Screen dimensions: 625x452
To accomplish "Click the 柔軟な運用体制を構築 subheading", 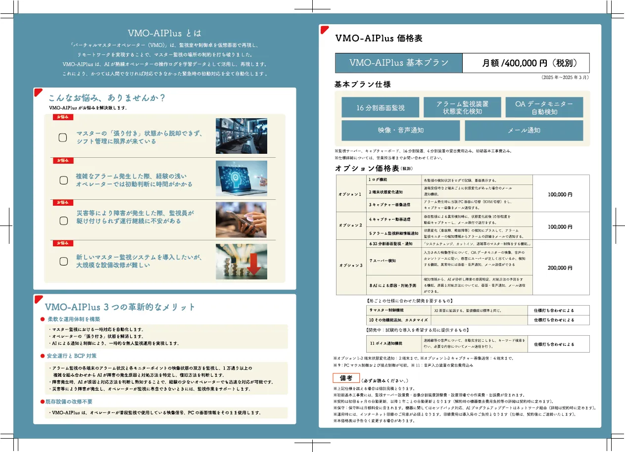I will click(x=73, y=319).
